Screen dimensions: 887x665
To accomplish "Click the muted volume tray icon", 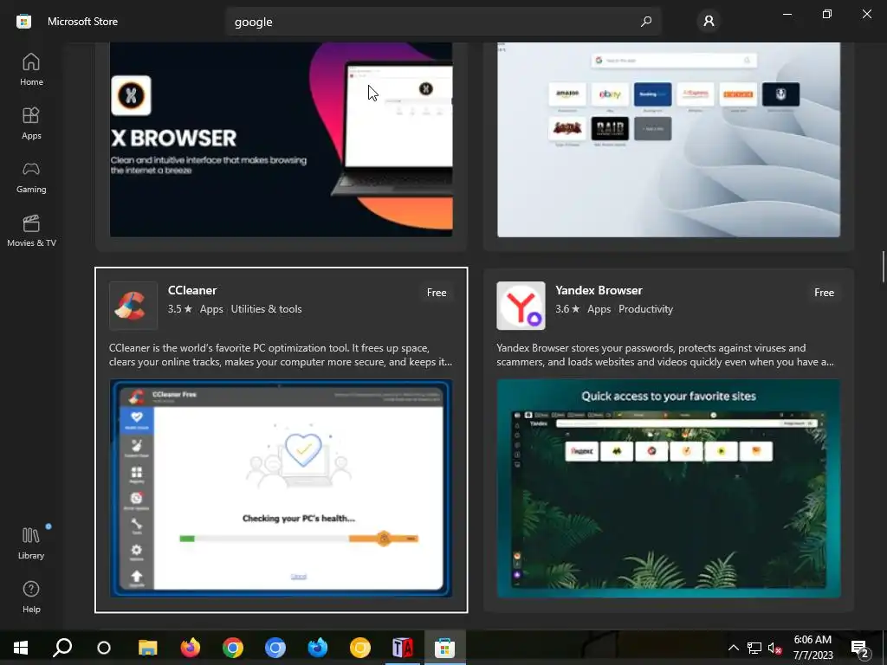I will pyautogui.click(x=774, y=648).
